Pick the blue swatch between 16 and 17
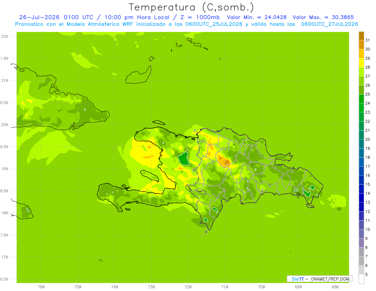The width and height of the screenshot is (376, 291). point(361,171)
